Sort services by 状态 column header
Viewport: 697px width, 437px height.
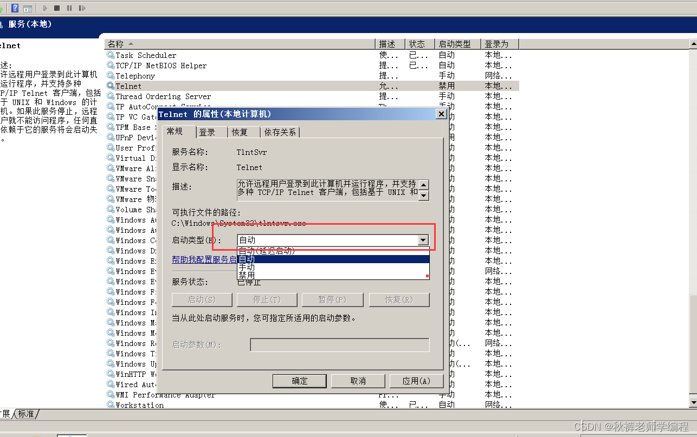[x=420, y=44]
